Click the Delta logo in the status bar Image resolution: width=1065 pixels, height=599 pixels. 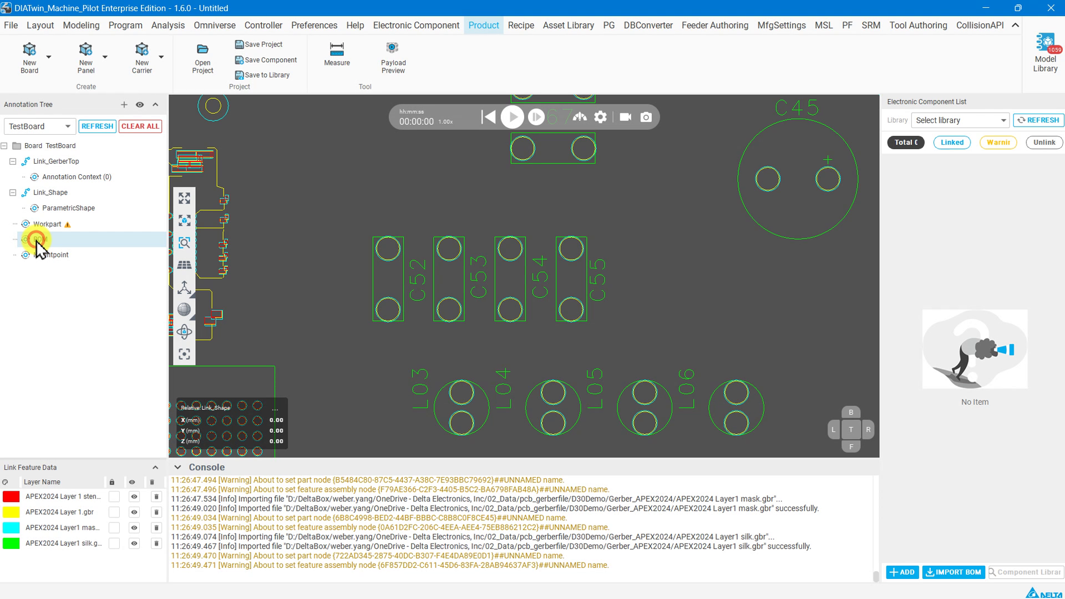click(1044, 593)
